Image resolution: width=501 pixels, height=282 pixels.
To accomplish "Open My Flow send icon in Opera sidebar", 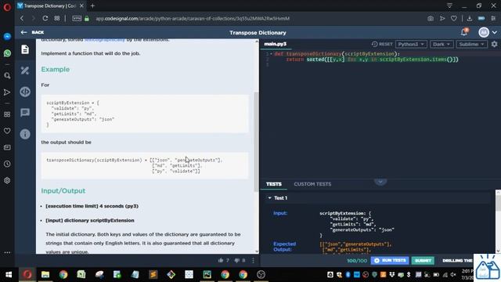I will pyautogui.click(x=7, y=92).
